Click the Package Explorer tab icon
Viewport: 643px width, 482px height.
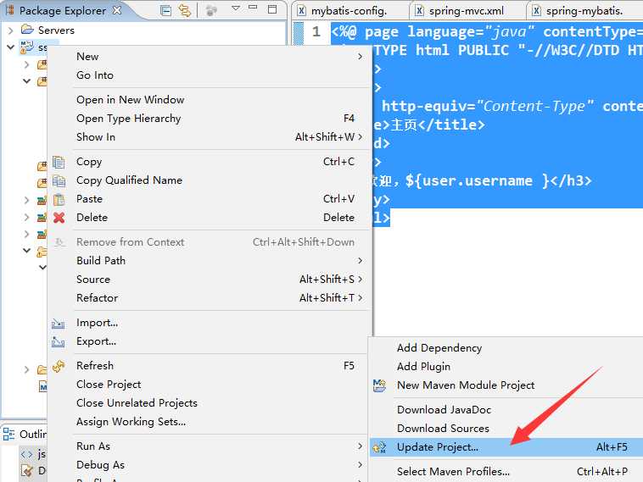click(x=10, y=10)
